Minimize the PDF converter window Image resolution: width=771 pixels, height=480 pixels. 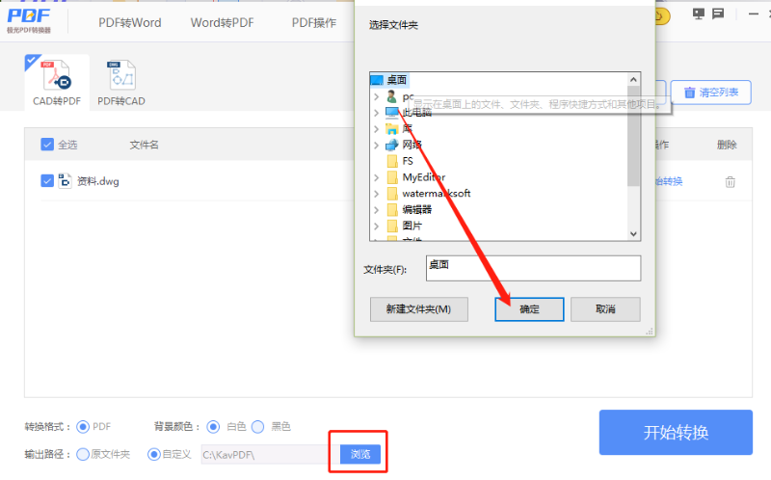[x=754, y=13]
